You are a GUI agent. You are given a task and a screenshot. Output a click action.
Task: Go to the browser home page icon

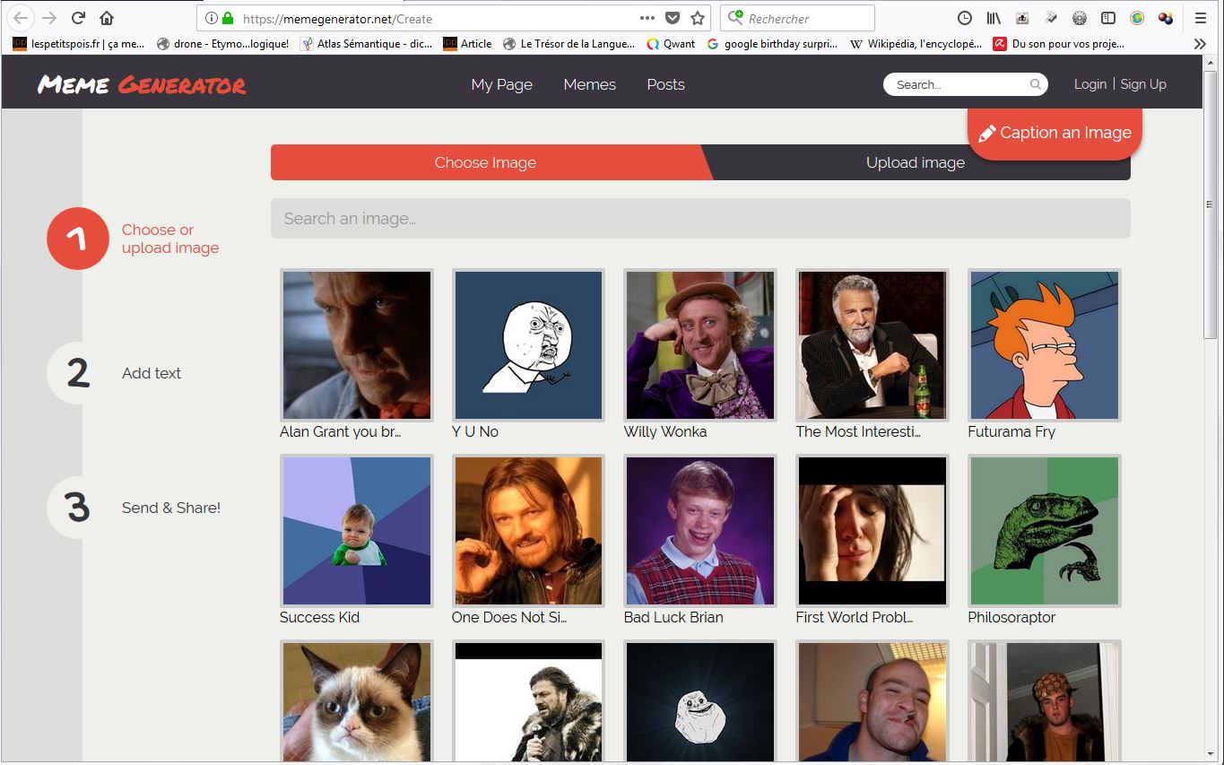[x=107, y=18]
